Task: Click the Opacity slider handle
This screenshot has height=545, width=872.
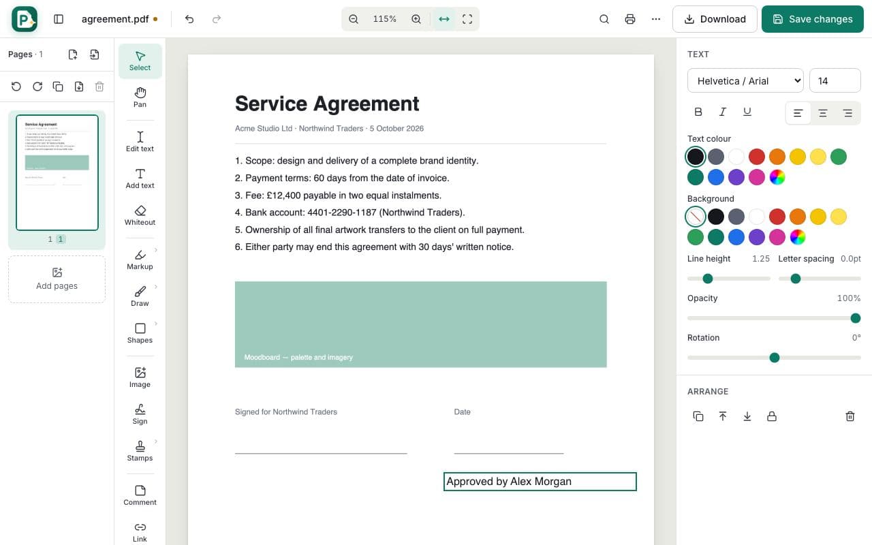Action: tap(856, 318)
